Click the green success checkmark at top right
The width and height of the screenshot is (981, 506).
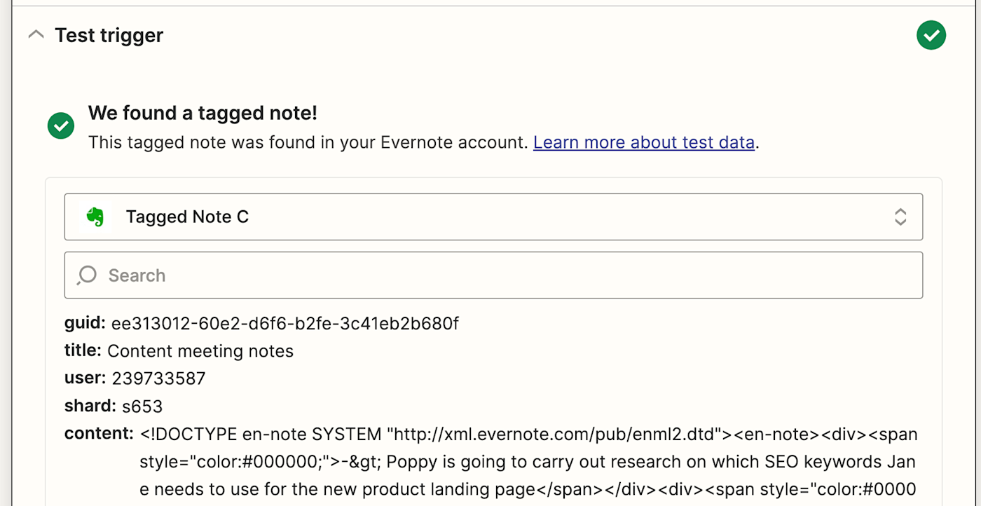point(931,35)
